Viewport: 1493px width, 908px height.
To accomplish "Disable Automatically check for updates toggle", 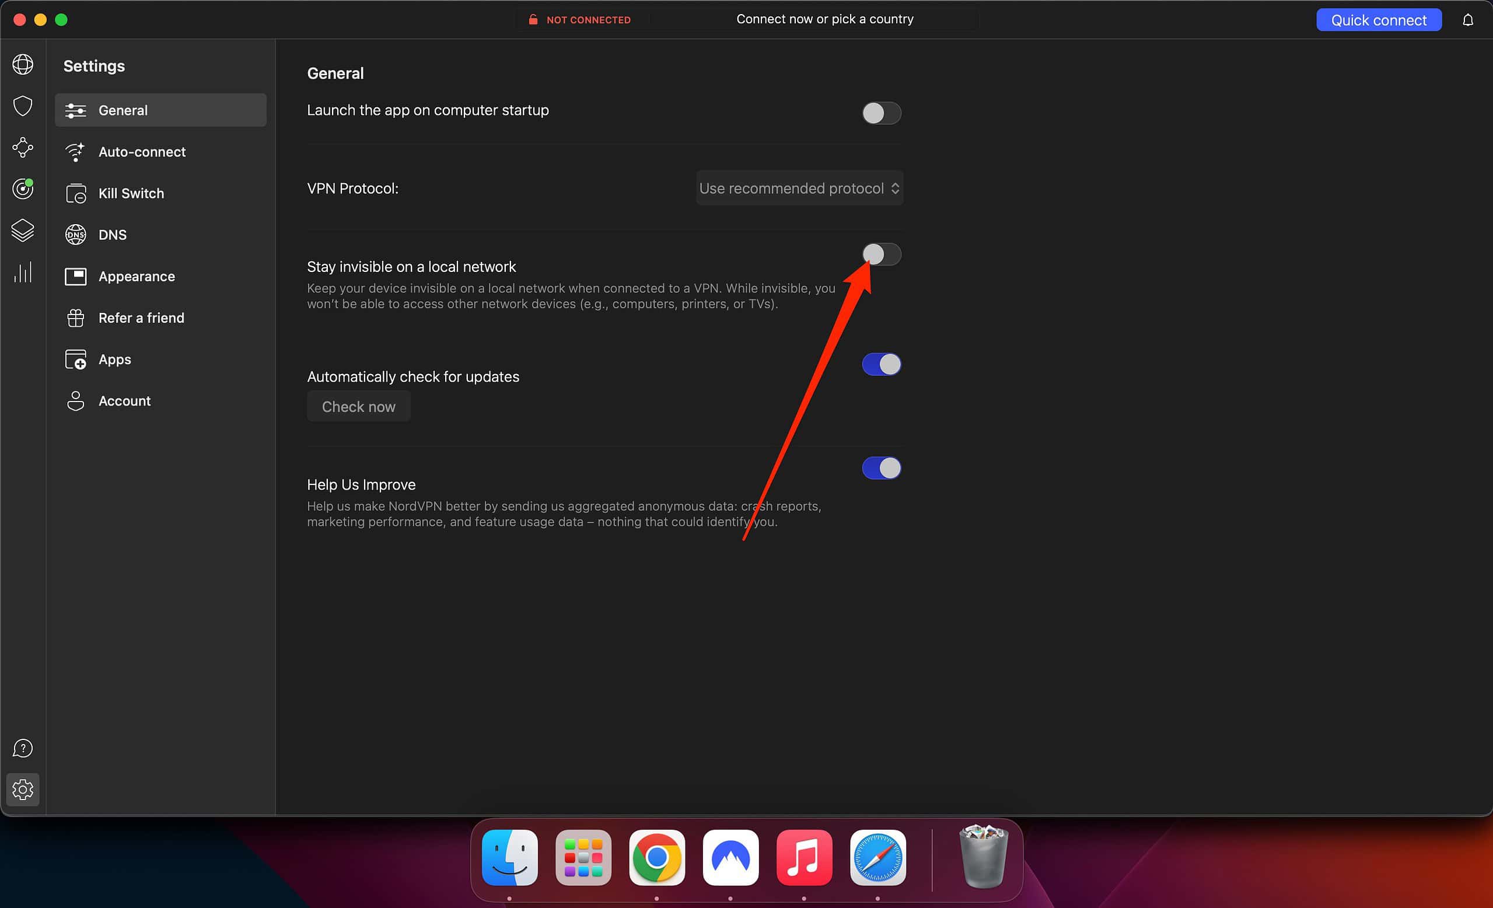I will [x=881, y=364].
